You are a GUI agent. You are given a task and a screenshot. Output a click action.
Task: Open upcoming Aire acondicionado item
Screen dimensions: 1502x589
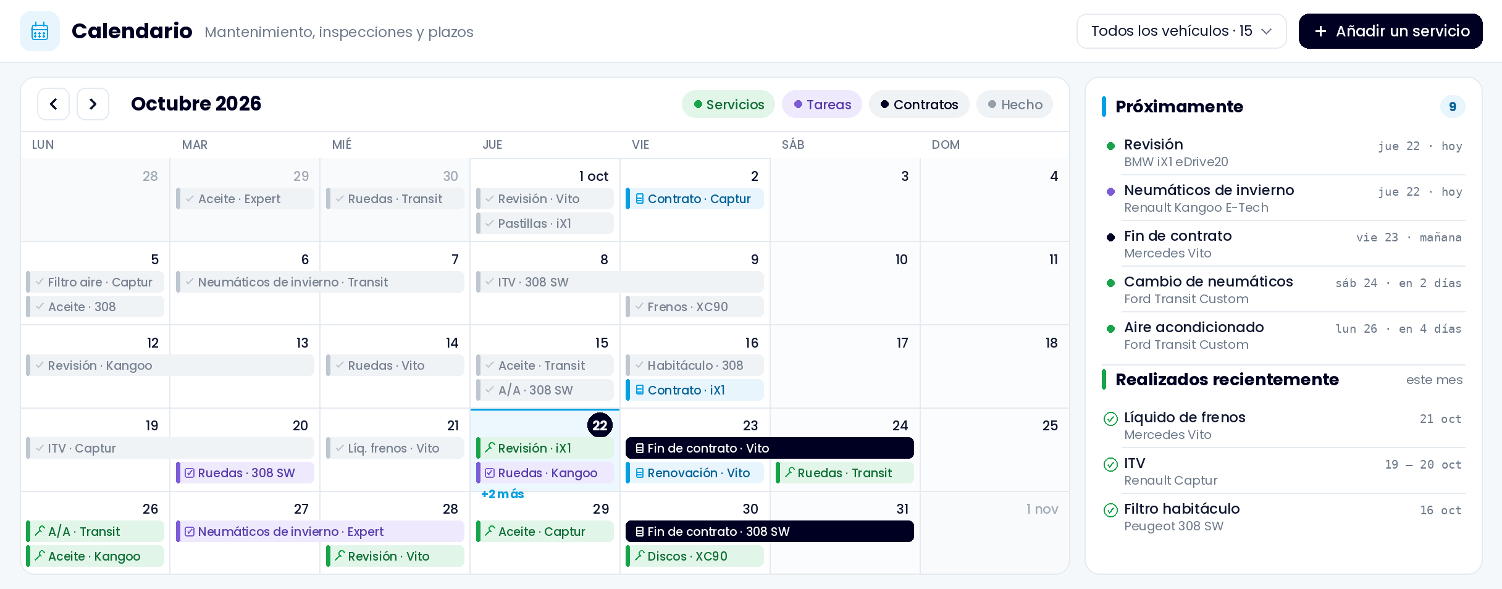tap(1283, 335)
